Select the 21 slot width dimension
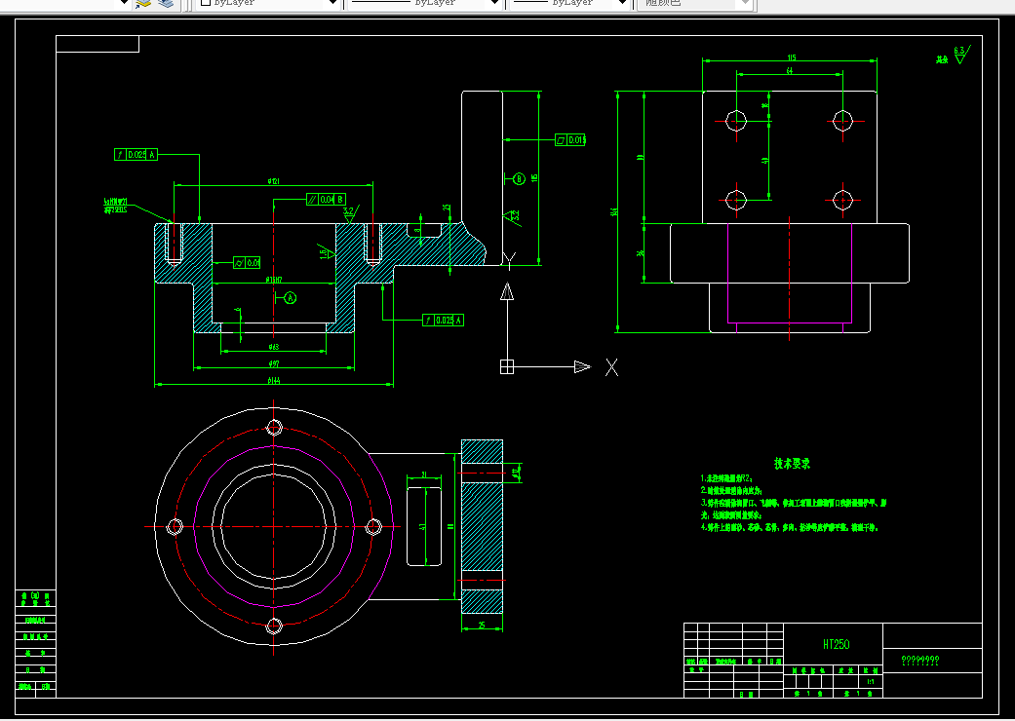1015x721 pixels. point(424,474)
